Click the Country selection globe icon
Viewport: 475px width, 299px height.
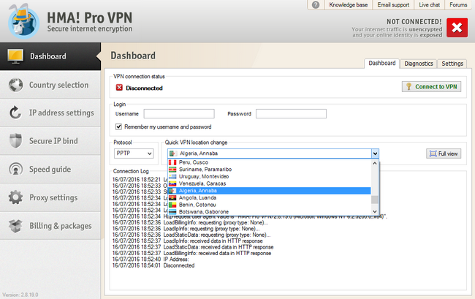(x=15, y=85)
